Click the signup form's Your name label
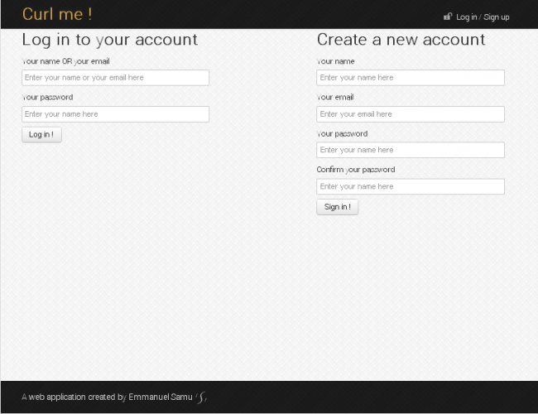538x414 pixels. pos(335,61)
